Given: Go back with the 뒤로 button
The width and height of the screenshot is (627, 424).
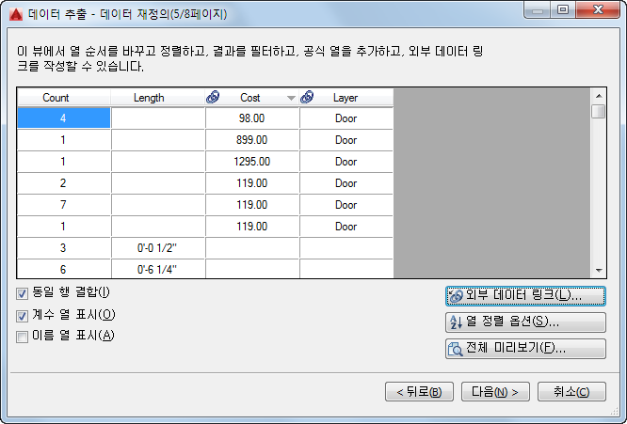Looking at the screenshot, I should [x=419, y=392].
